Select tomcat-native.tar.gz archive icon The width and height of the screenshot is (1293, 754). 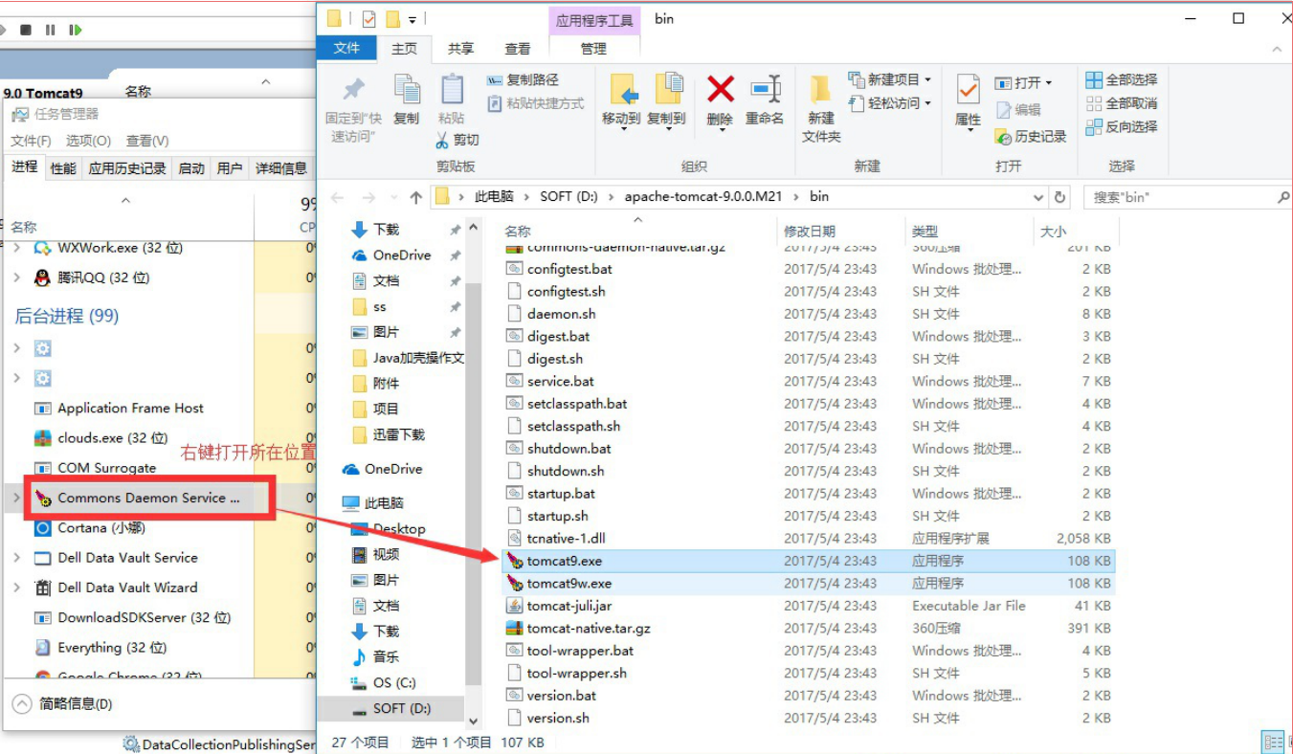pos(514,629)
